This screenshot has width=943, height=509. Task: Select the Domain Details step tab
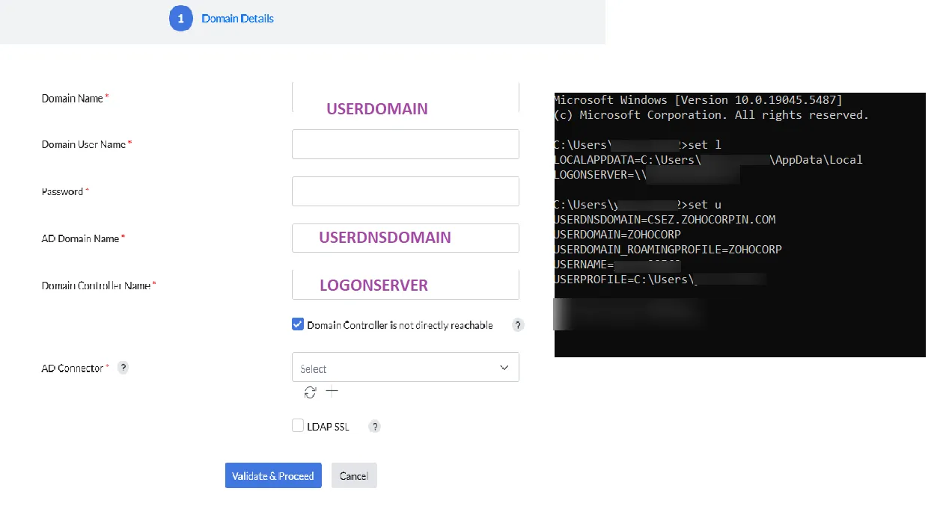tap(222, 18)
